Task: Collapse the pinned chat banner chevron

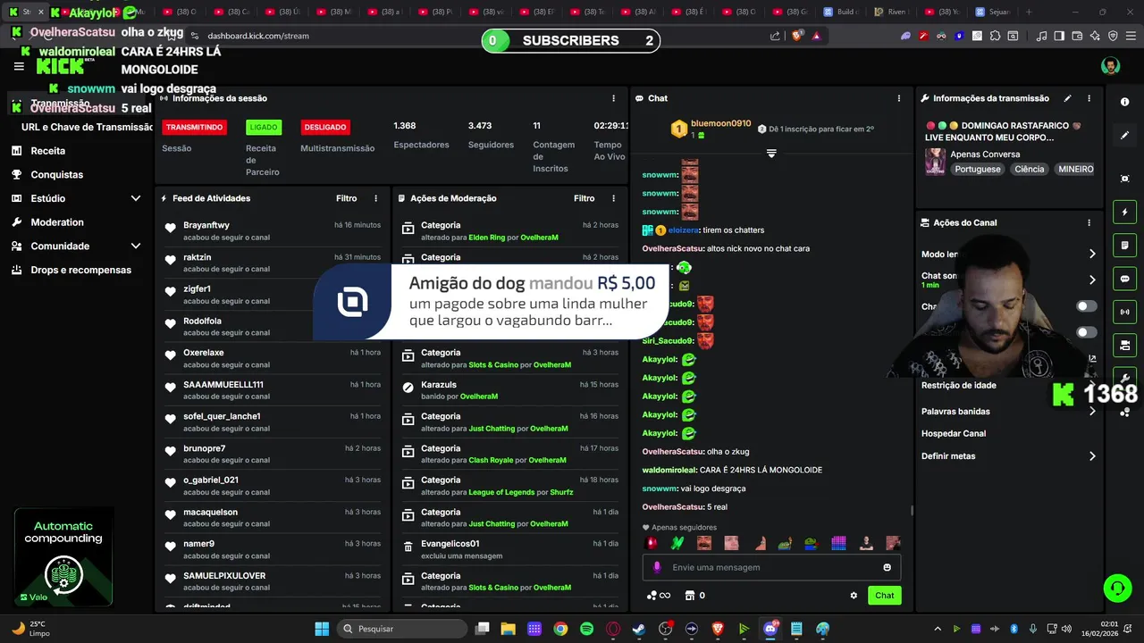Action: pos(771,154)
